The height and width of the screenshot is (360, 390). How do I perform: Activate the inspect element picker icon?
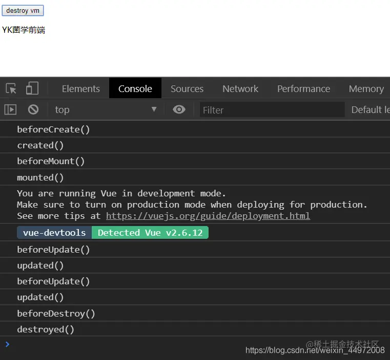coord(11,88)
